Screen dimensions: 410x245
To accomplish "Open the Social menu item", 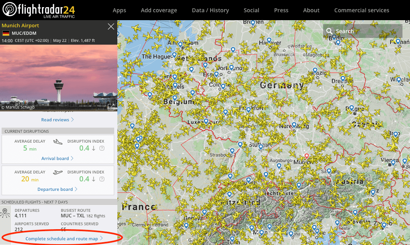I will pyautogui.click(x=251, y=10).
